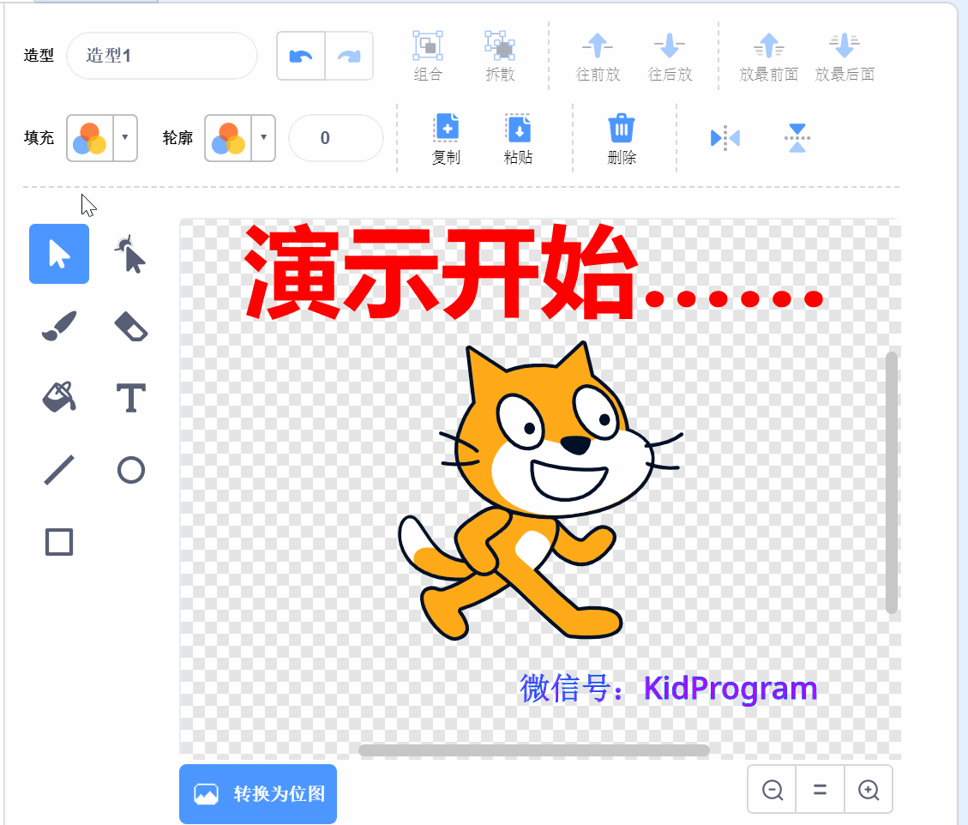Click the 填充 fill color swatch
The width and height of the screenshot is (968, 825).
[x=89, y=138]
